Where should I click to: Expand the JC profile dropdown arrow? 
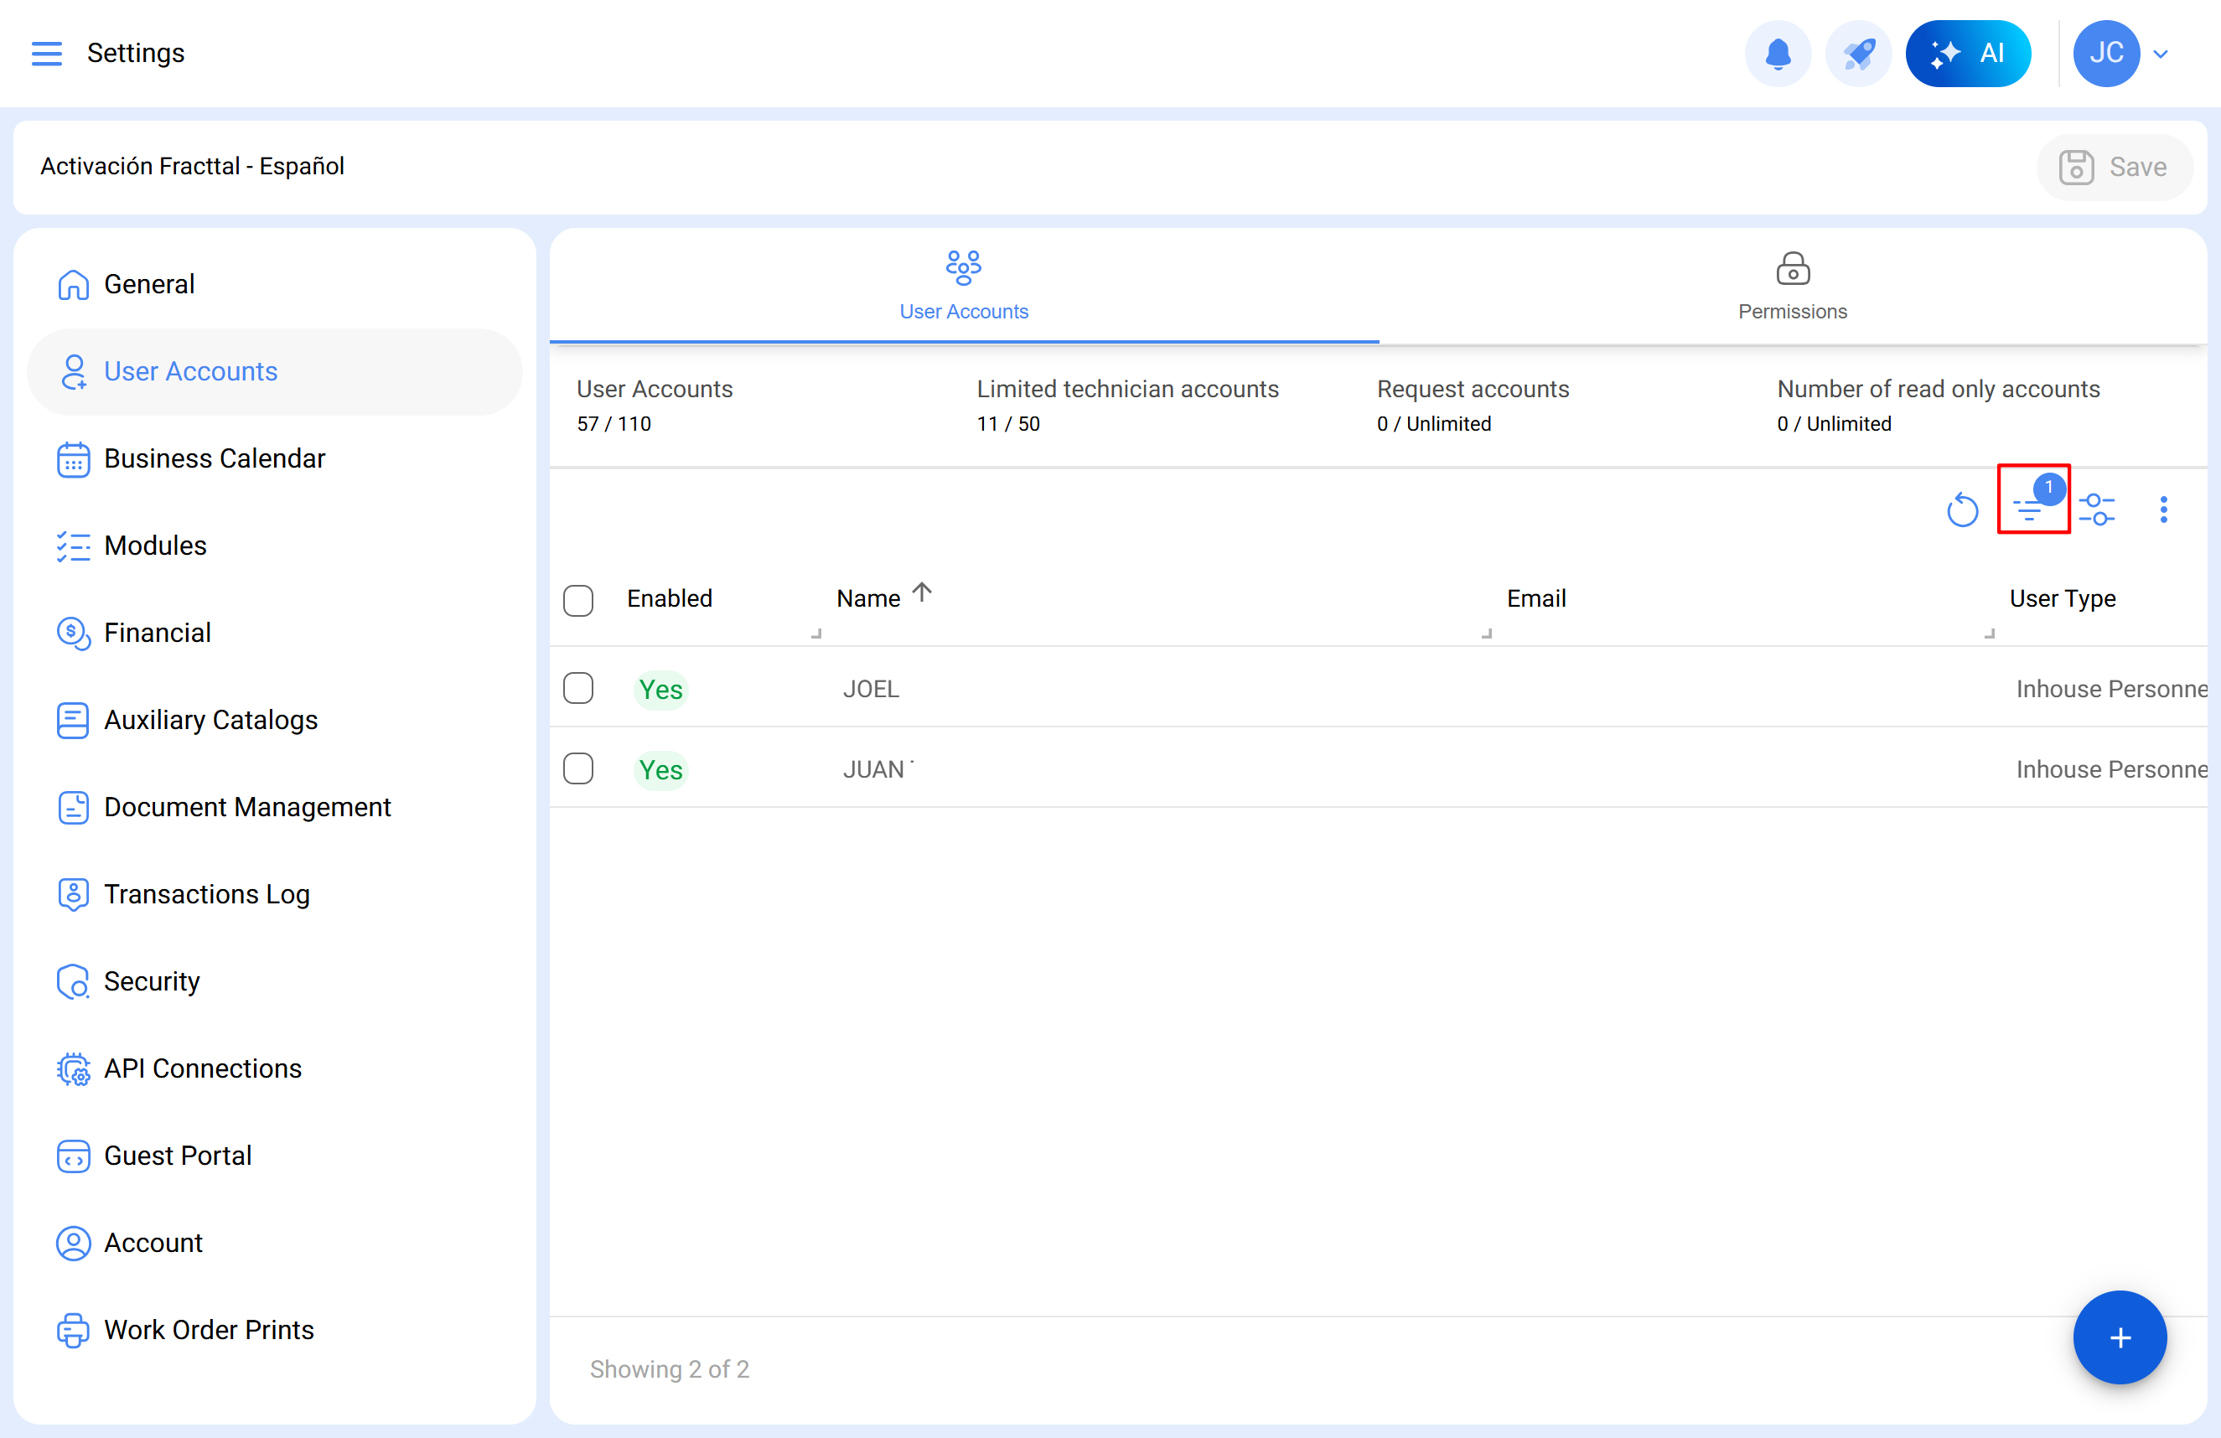(2160, 54)
